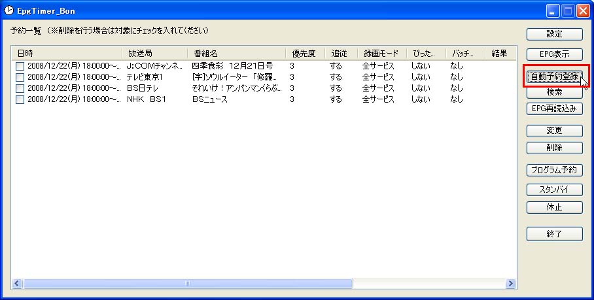Click priority 3 in the BS日テレ row
594x300 pixels.
click(x=292, y=88)
